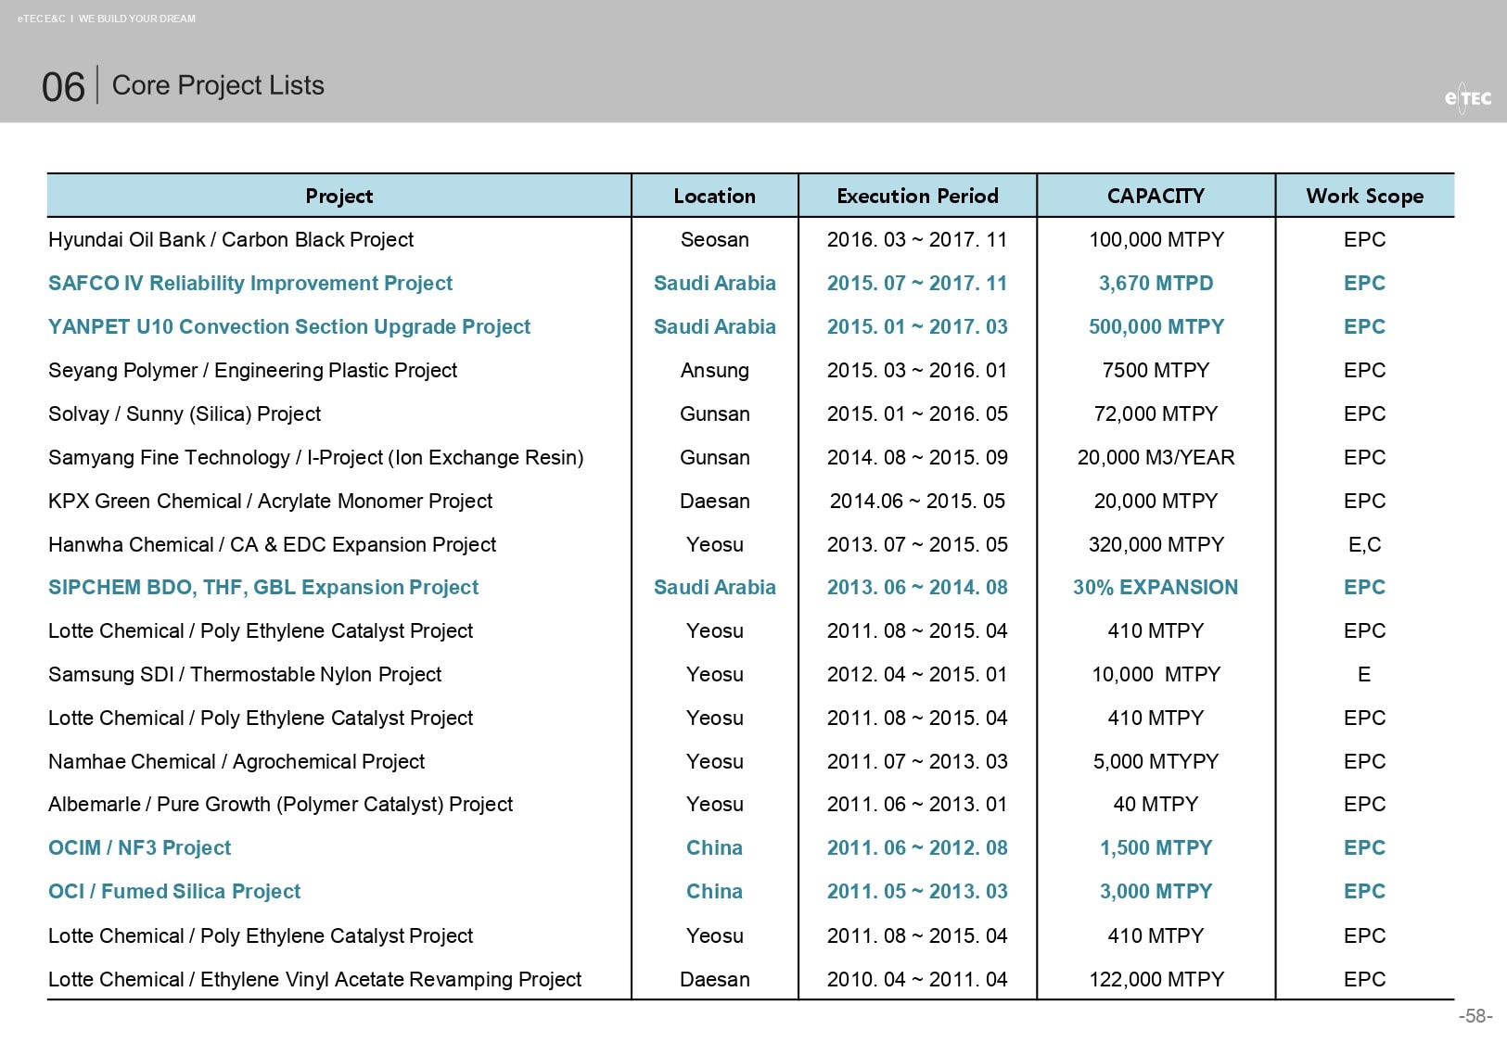The height and width of the screenshot is (1043, 1507).
Task: Click the 'Core Project Lists' slide title
Action: [x=218, y=85]
